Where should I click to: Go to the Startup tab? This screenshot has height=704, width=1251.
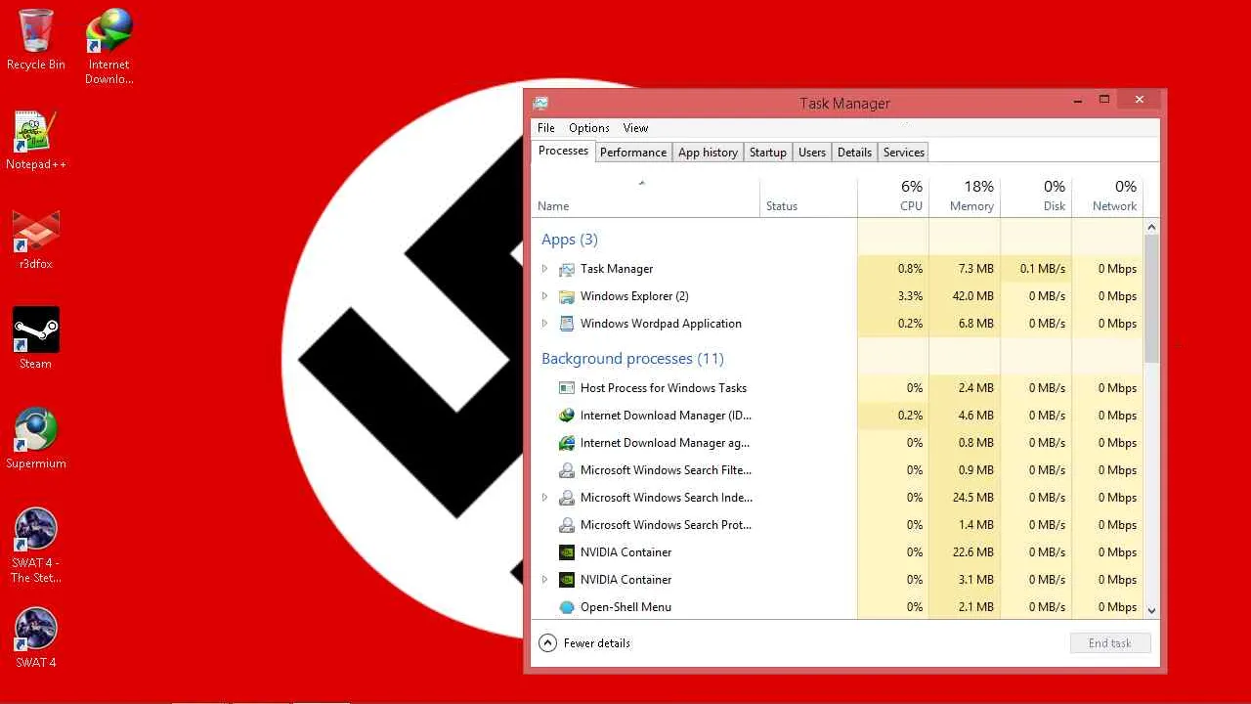pyautogui.click(x=768, y=153)
